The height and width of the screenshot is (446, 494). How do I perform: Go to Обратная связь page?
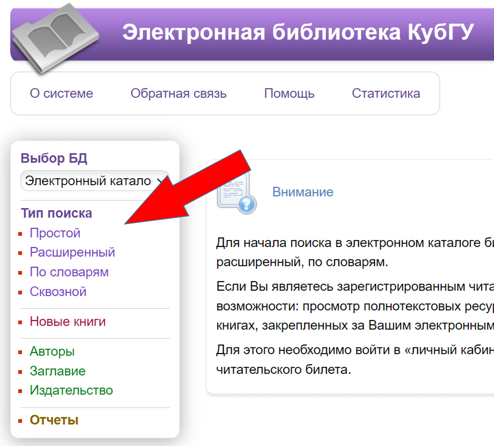pos(178,93)
